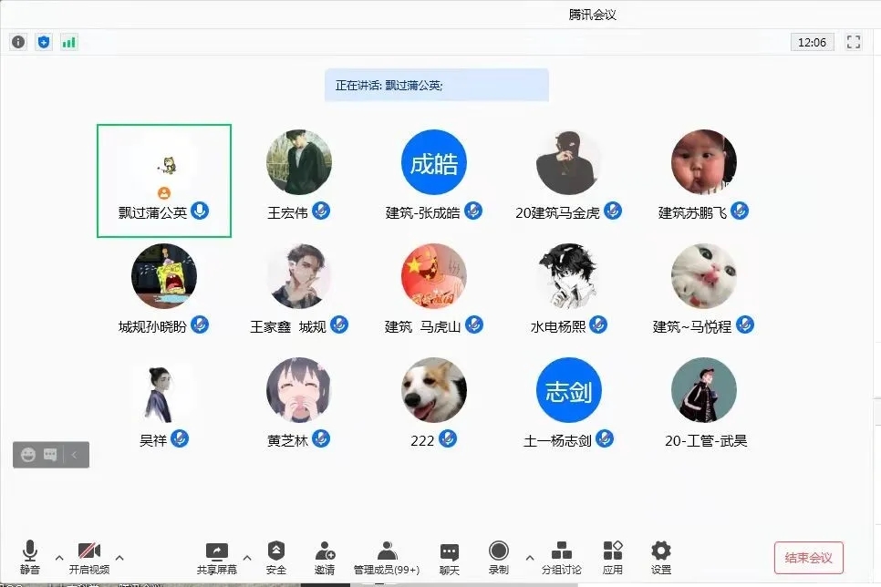Check the green network signal icon

tap(69, 42)
